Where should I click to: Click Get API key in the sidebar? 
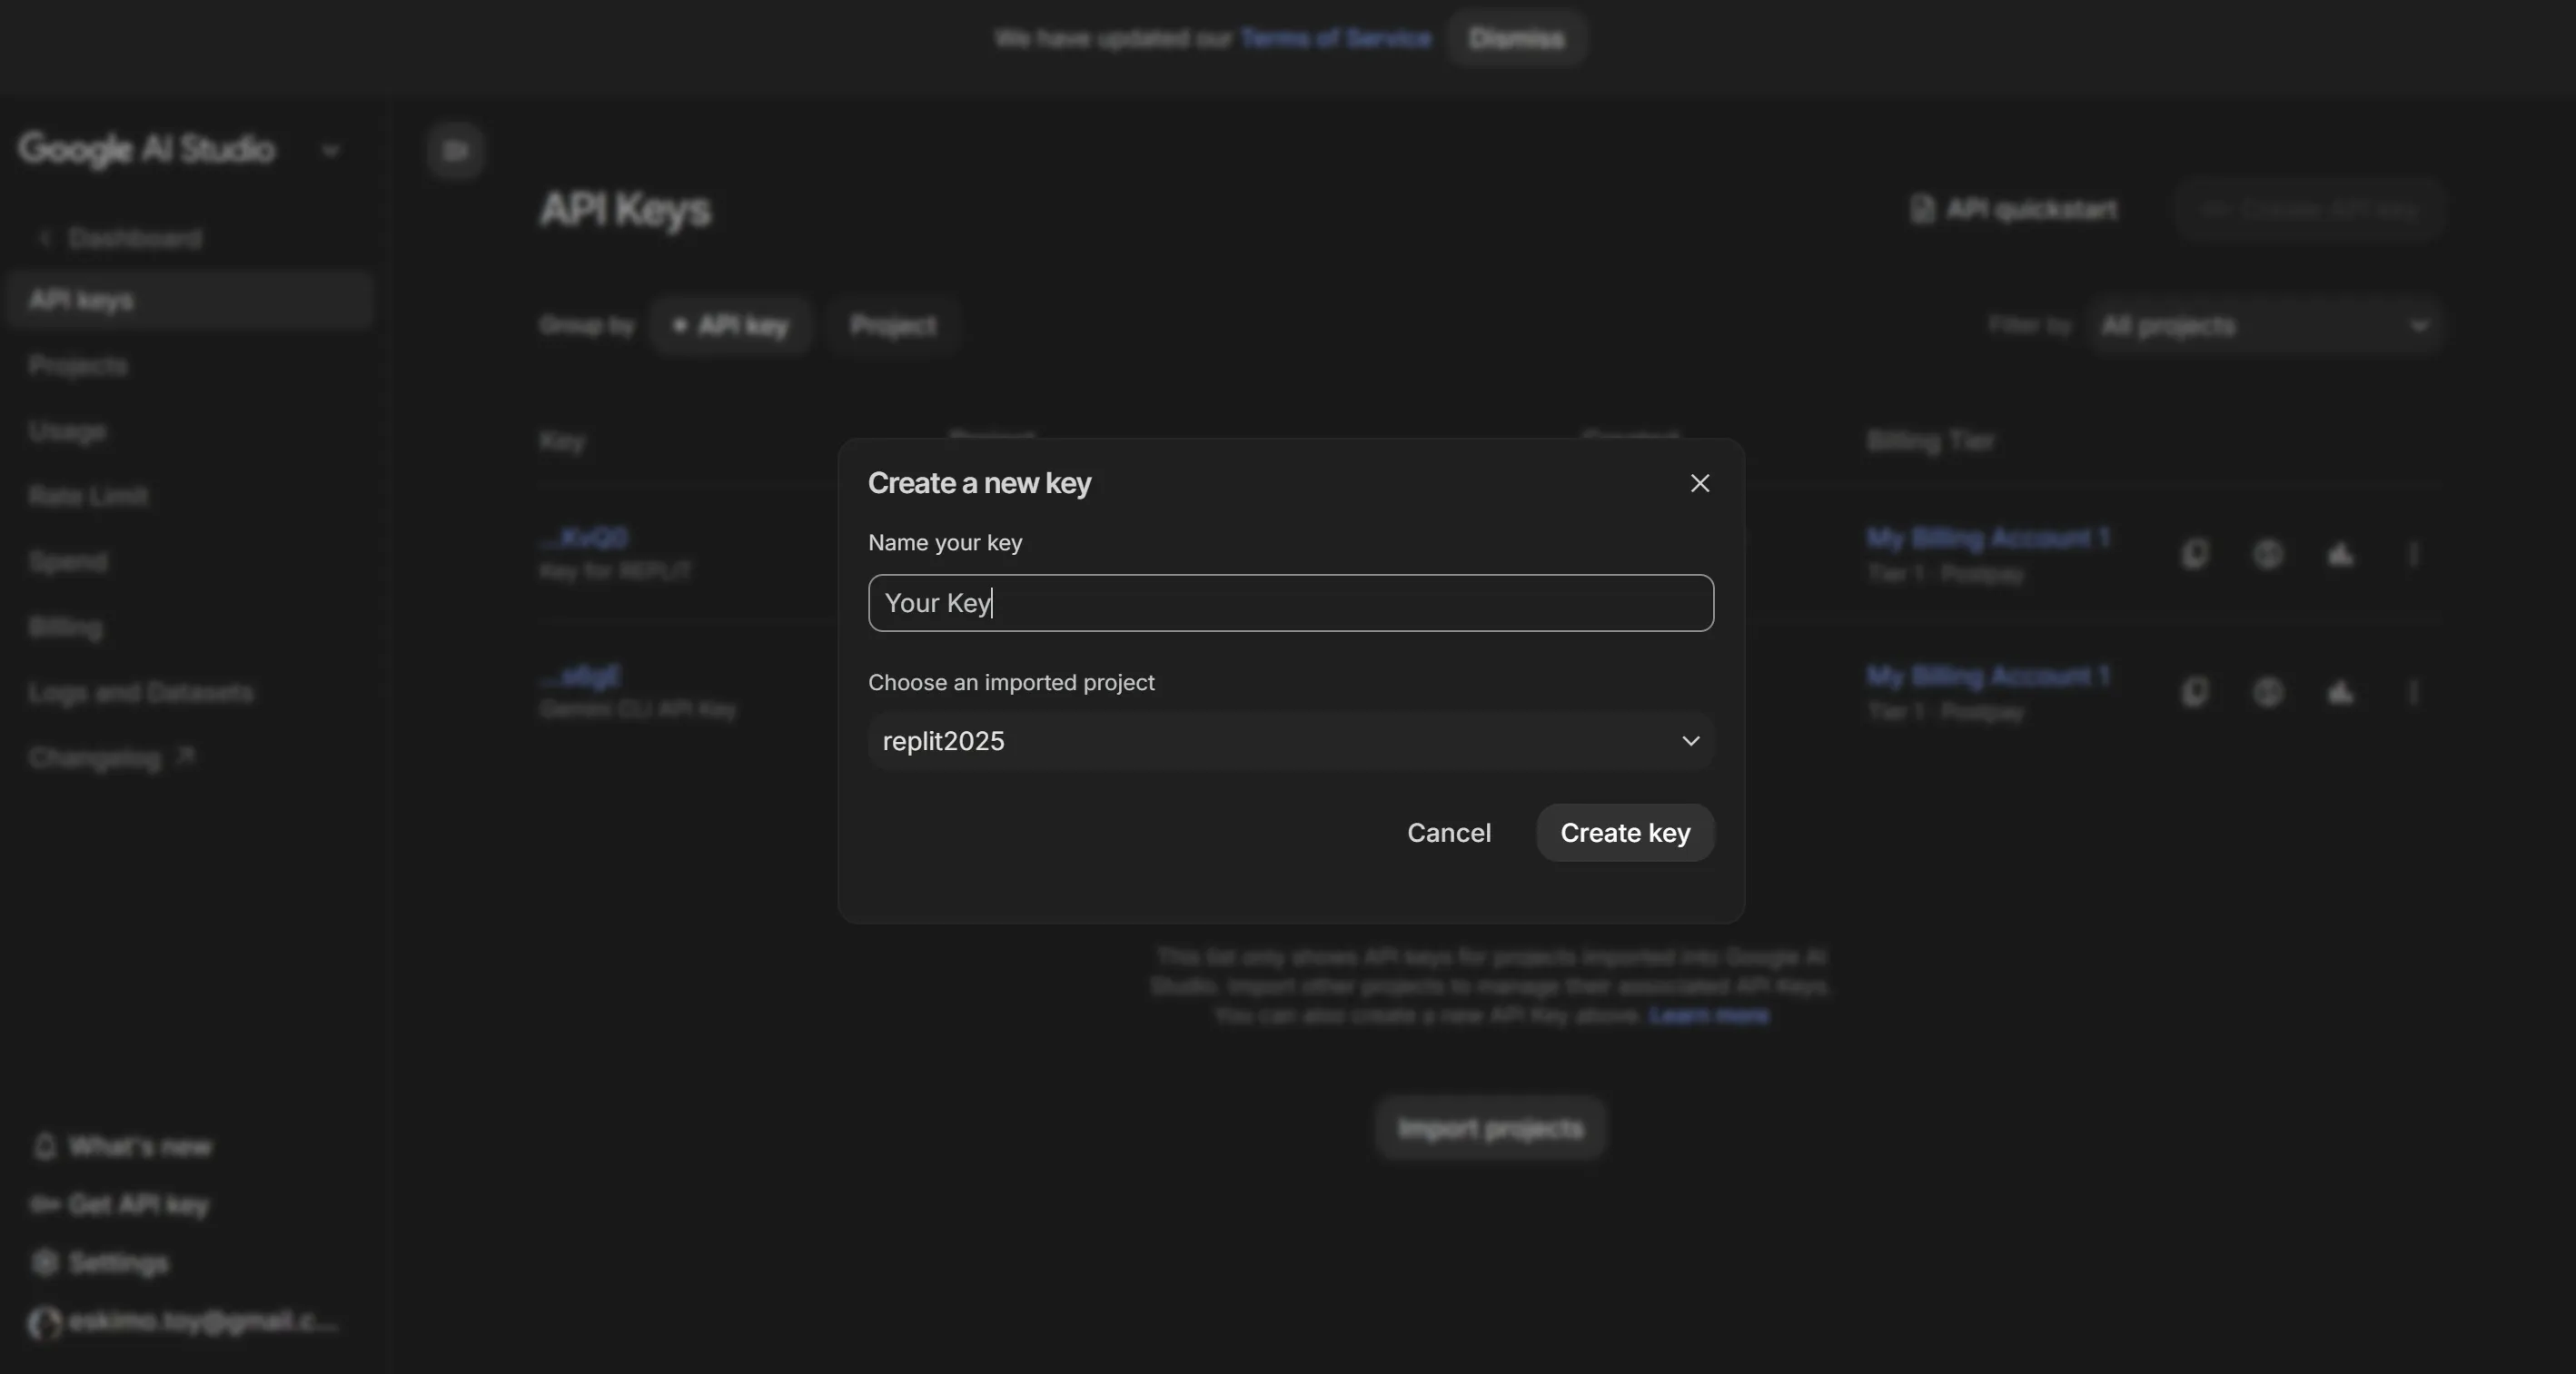[x=120, y=1204]
